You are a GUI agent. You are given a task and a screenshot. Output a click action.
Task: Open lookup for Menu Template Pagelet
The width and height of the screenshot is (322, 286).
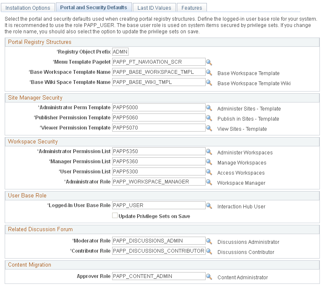[x=209, y=62]
